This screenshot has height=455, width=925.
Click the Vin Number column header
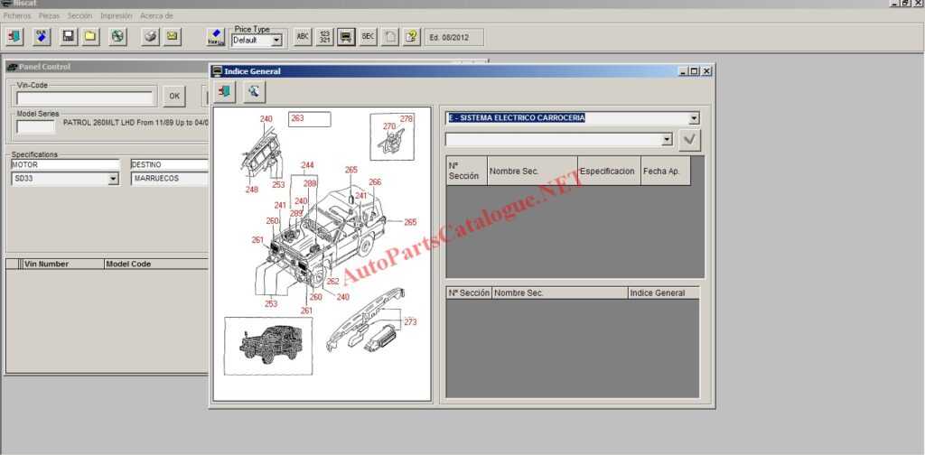coord(62,264)
